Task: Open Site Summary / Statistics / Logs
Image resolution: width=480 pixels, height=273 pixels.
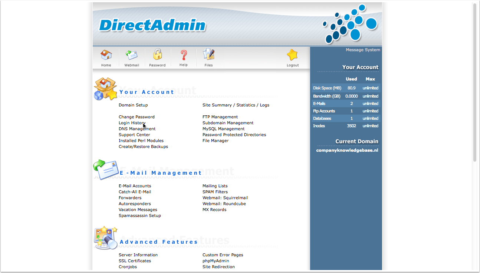Action: (x=236, y=105)
